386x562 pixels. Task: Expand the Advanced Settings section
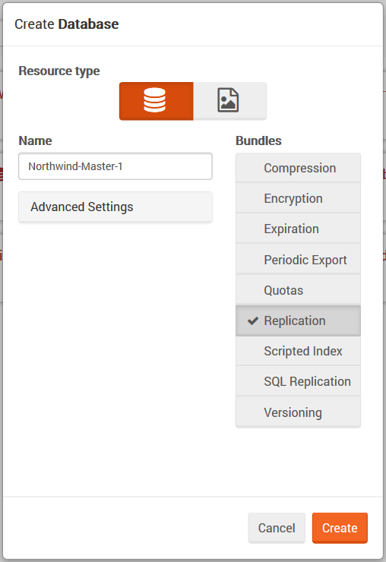(115, 207)
